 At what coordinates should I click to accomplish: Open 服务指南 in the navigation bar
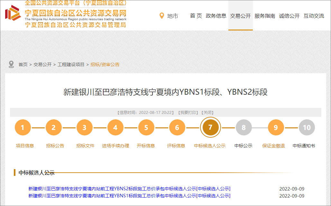tap(265, 16)
